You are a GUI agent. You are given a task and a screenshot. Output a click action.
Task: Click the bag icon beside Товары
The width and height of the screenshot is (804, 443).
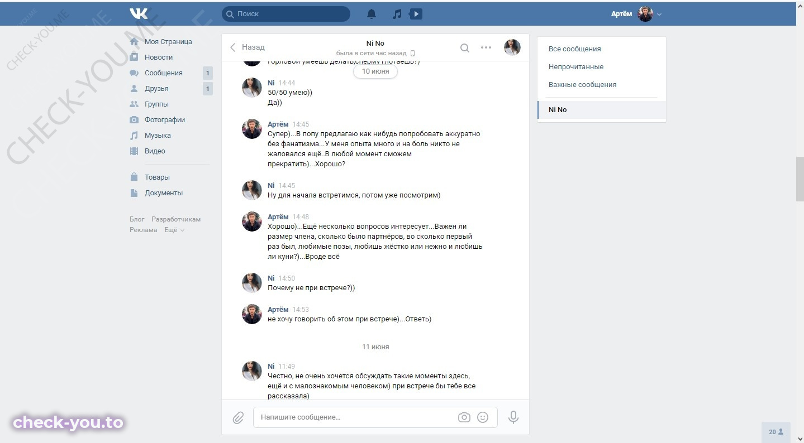134,177
